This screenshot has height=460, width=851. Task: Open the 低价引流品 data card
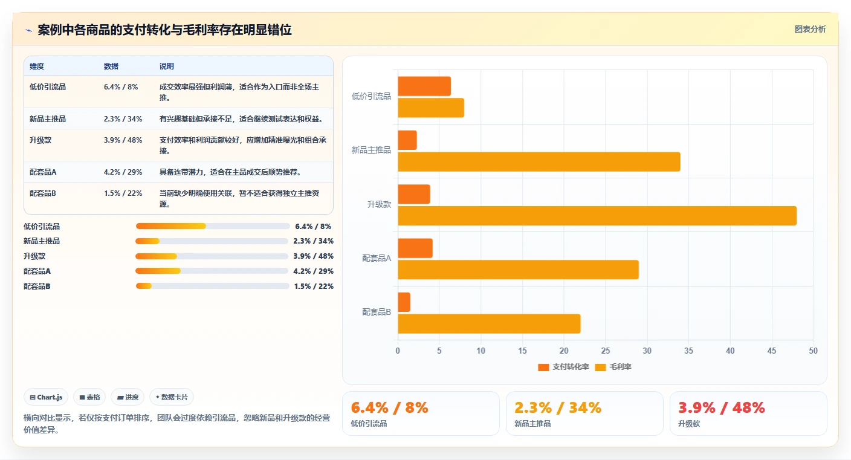[421, 413]
